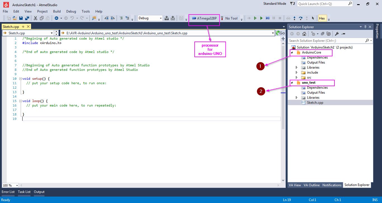Click the Find in Files icon

94,18
